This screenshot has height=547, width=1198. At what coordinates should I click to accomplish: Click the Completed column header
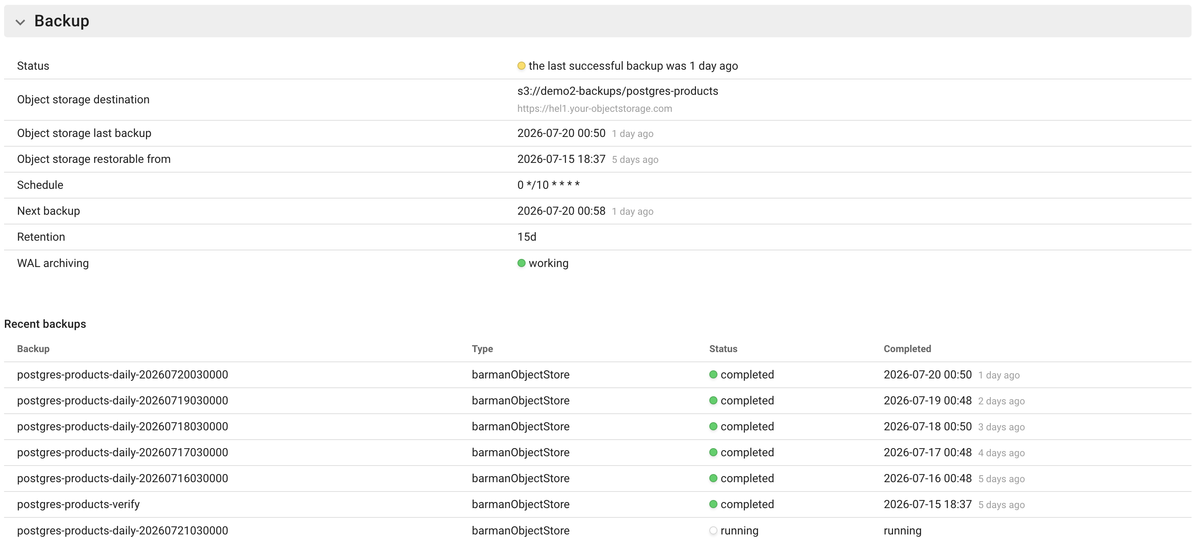(907, 349)
